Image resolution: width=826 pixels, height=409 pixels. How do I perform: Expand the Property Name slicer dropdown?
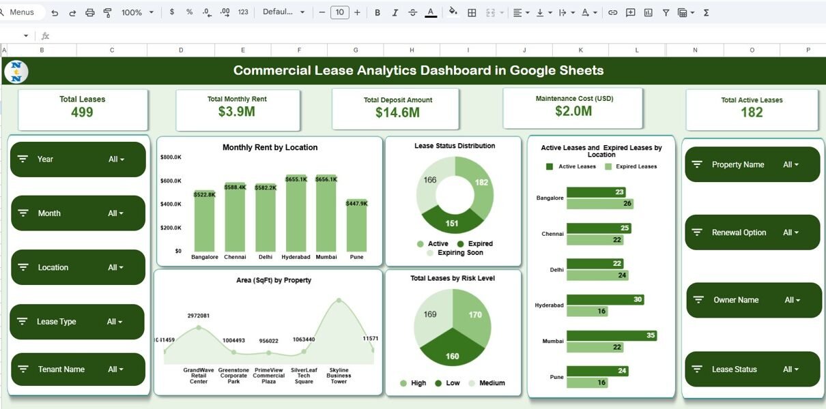pos(791,165)
